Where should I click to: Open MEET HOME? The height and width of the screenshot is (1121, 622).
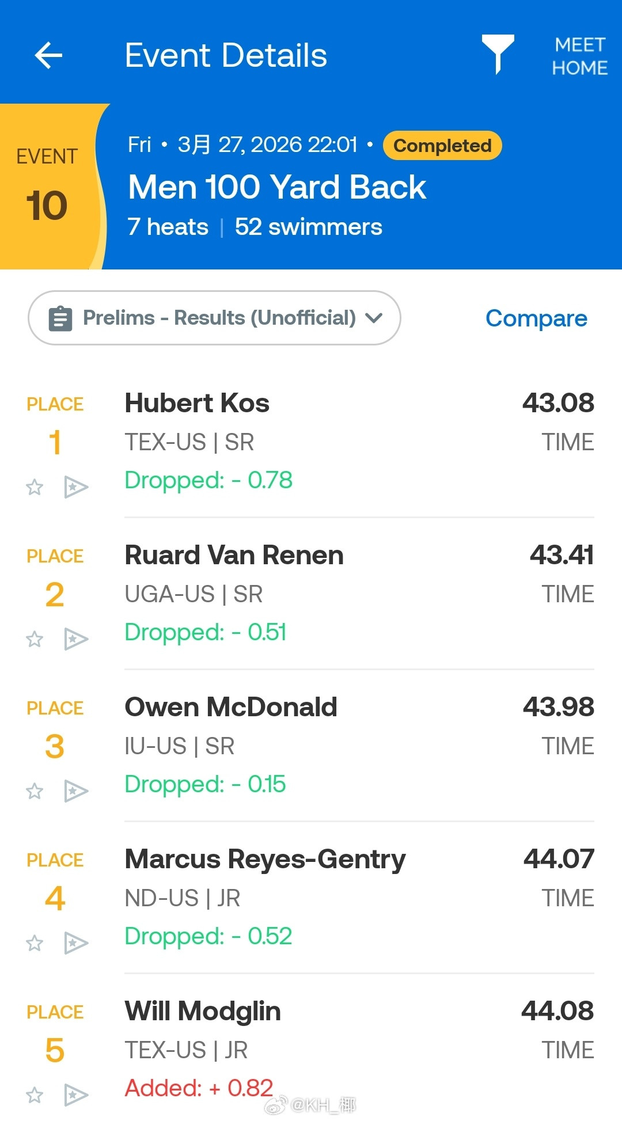pos(579,55)
